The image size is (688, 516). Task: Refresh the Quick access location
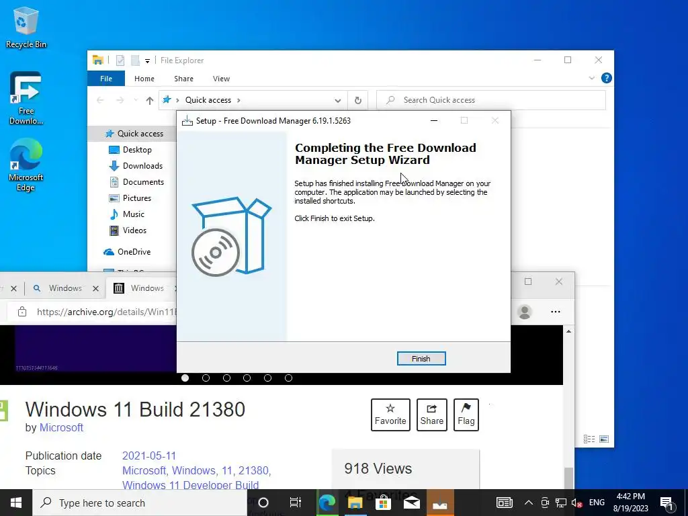[x=358, y=101]
